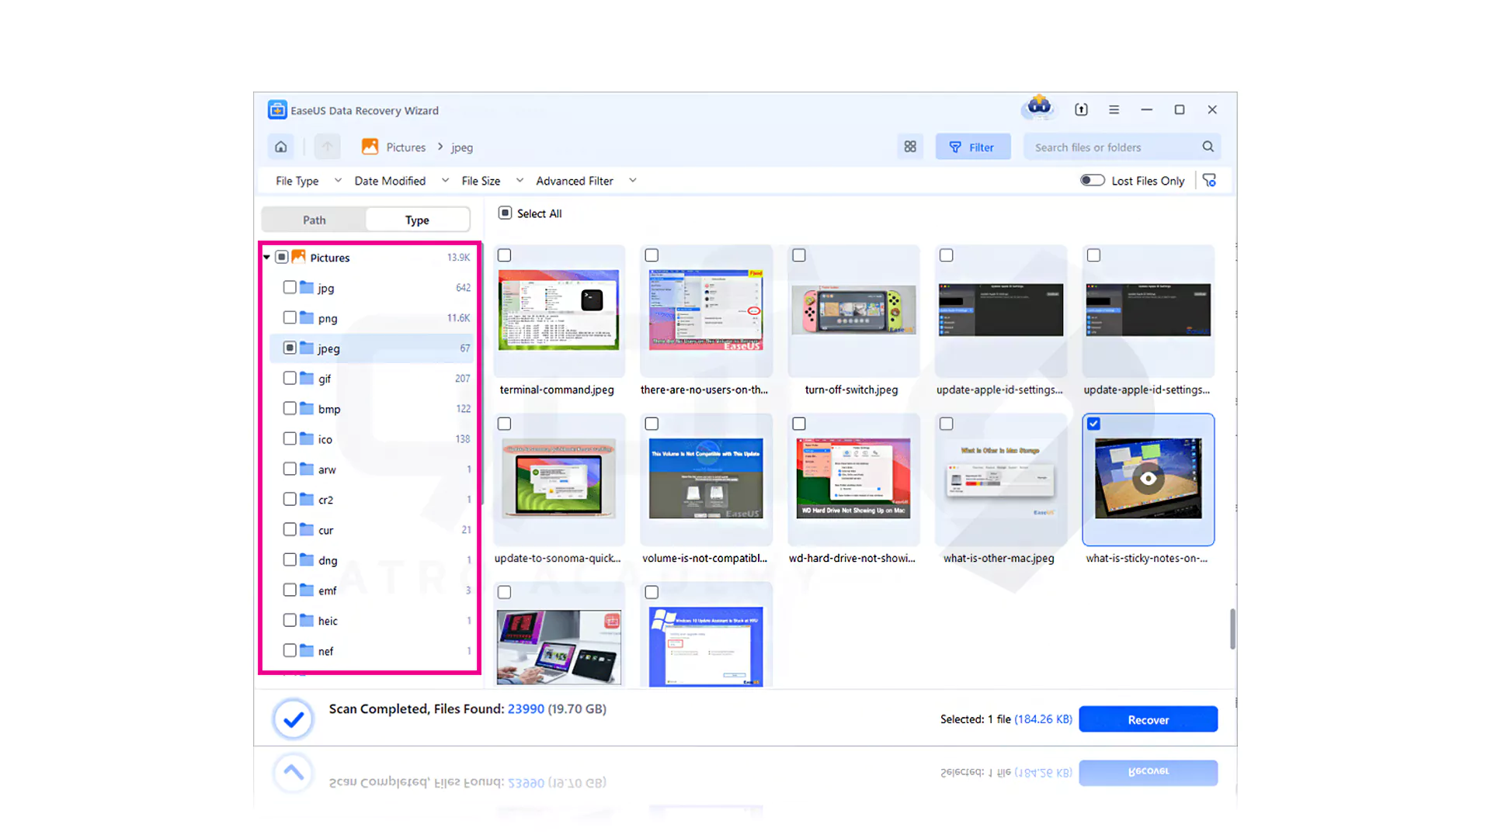This screenshot has height=838, width=1491.
Task: Click in the Search files or folders field
Action: tap(1122, 147)
